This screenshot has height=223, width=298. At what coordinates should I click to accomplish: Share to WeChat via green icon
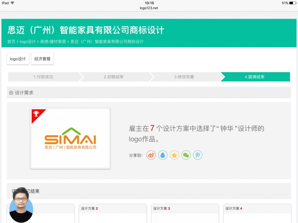coord(186,155)
